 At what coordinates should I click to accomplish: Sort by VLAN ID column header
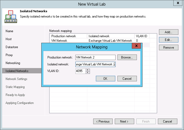(142, 36)
